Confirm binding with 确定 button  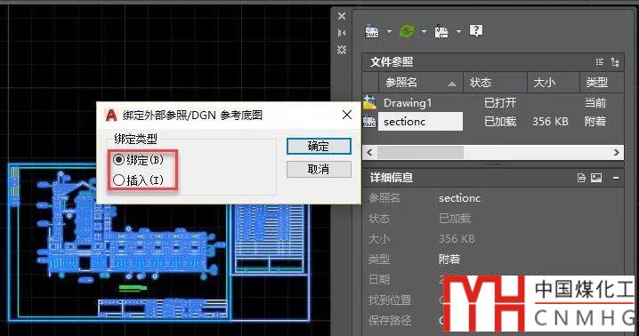[x=319, y=146]
